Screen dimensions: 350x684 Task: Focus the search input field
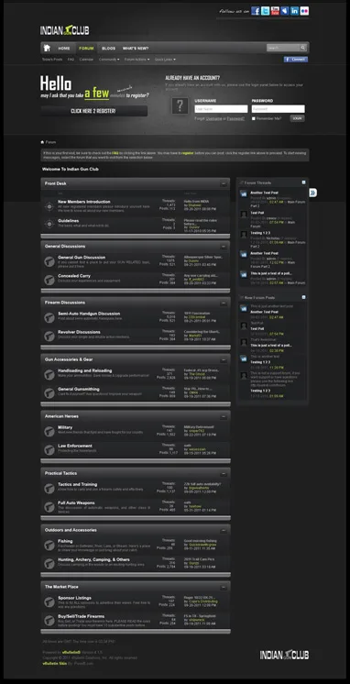coord(283,48)
